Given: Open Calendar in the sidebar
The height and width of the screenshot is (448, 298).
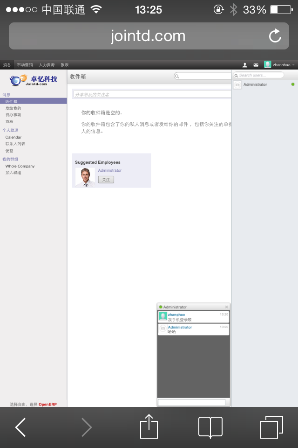Looking at the screenshot, I should tap(14, 137).
